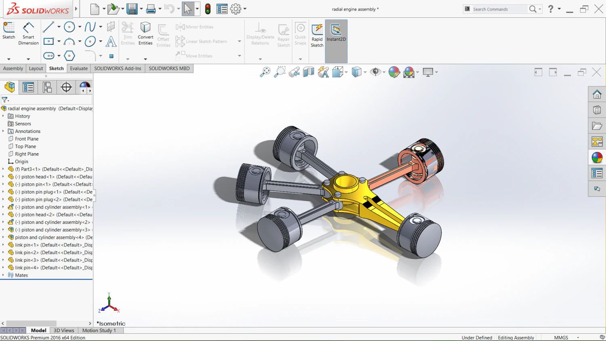The image size is (606, 341).
Task: Open the Save dropdown arrow
Action: pyautogui.click(x=141, y=9)
